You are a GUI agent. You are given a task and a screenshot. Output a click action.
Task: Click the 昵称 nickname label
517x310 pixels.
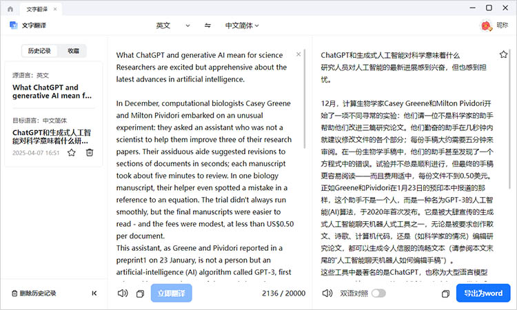(x=502, y=25)
